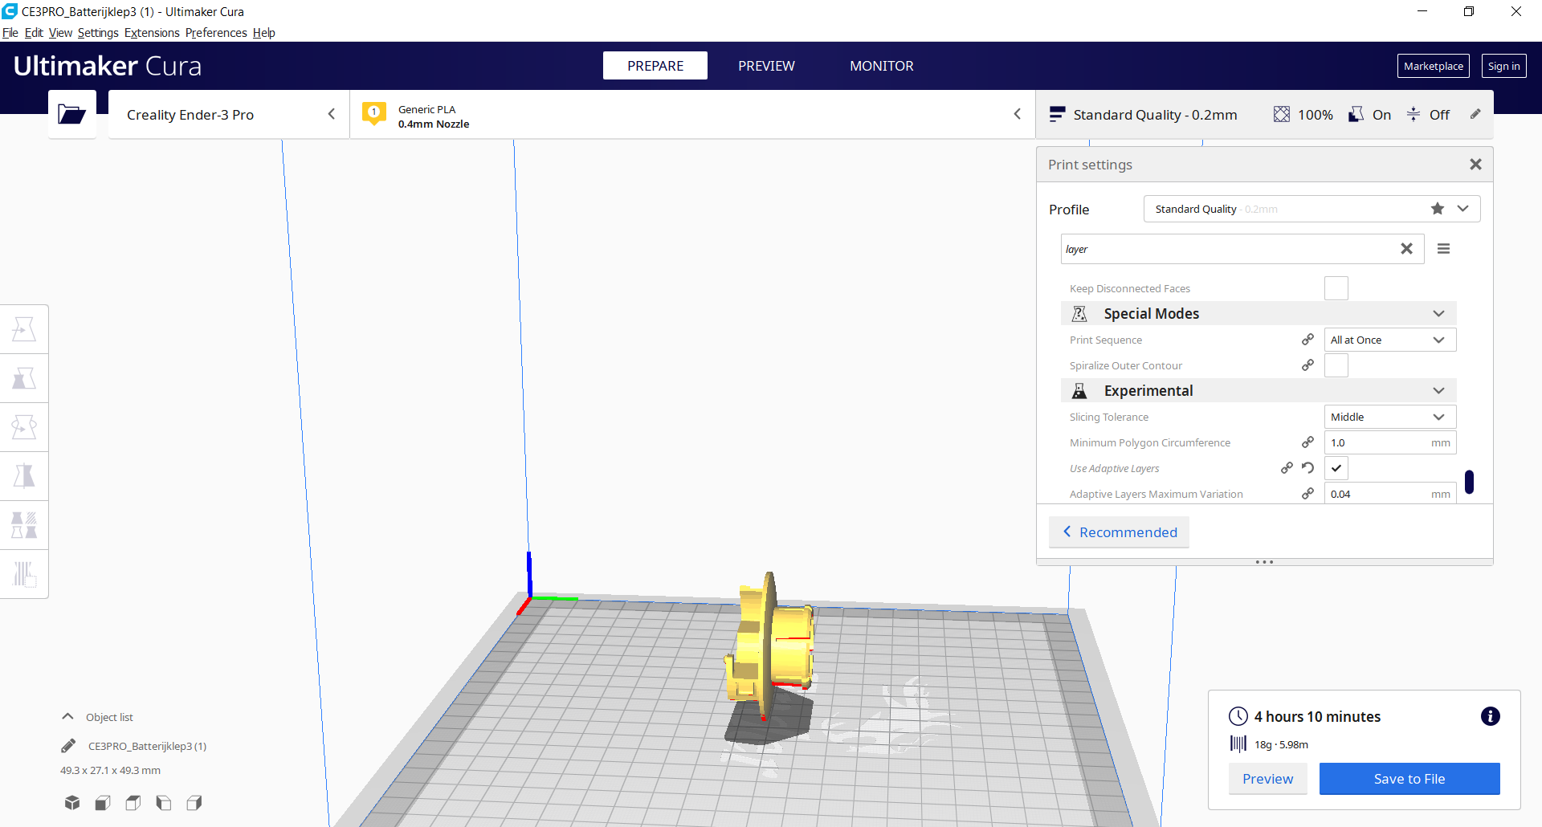The height and width of the screenshot is (827, 1542).
Task: Click the print settings scrollbar handle
Action: [1469, 482]
